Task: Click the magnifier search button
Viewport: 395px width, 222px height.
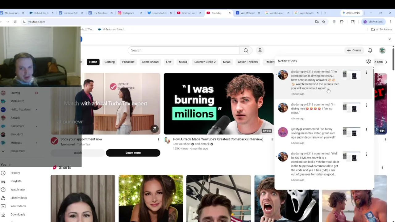Action: (246, 50)
